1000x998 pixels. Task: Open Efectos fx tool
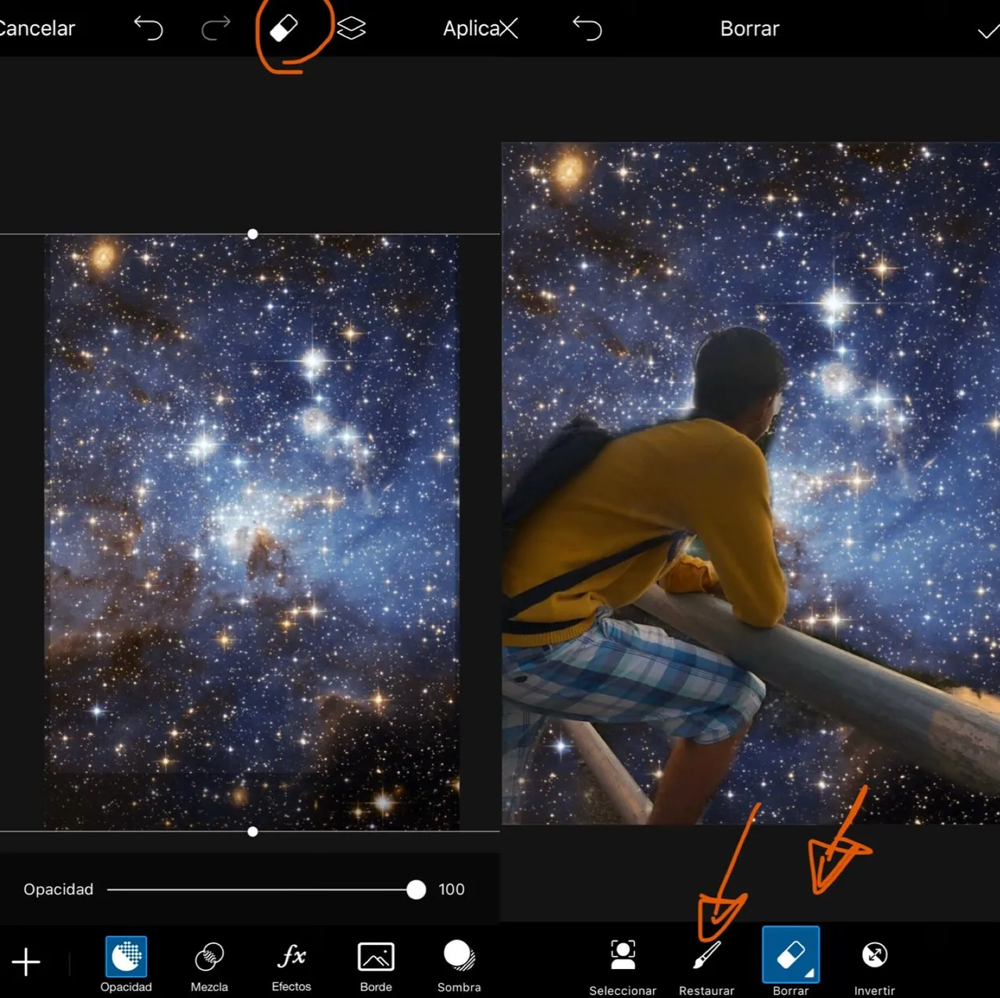click(291, 967)
